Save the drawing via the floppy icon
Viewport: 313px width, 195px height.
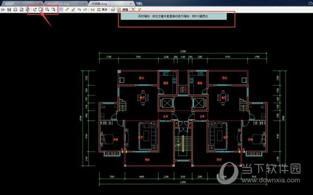coord(9,9)
